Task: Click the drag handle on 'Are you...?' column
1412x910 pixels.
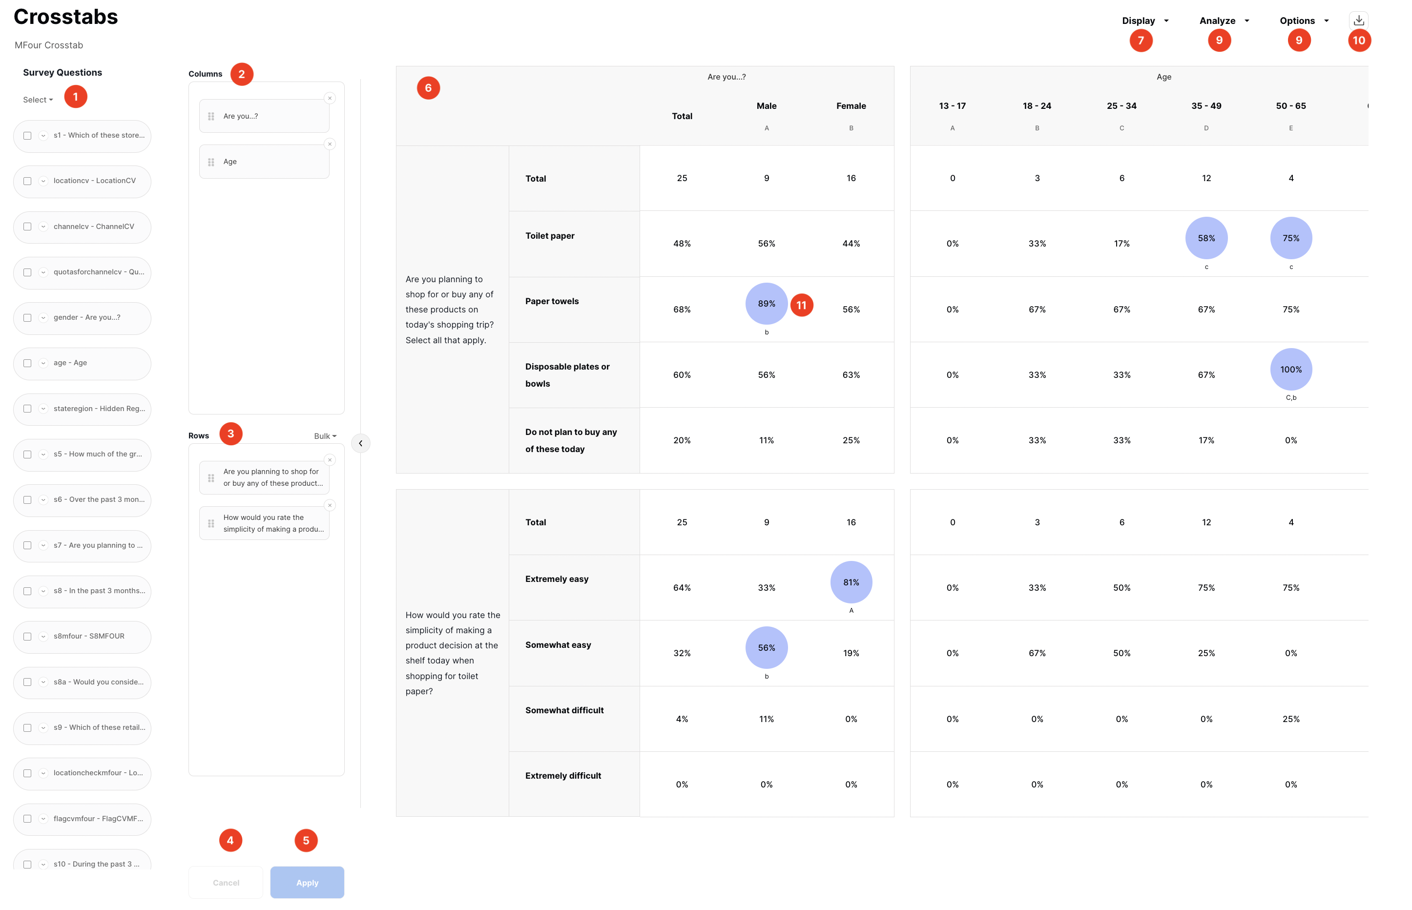Action: pyautogui.click(x=211, y=116)
